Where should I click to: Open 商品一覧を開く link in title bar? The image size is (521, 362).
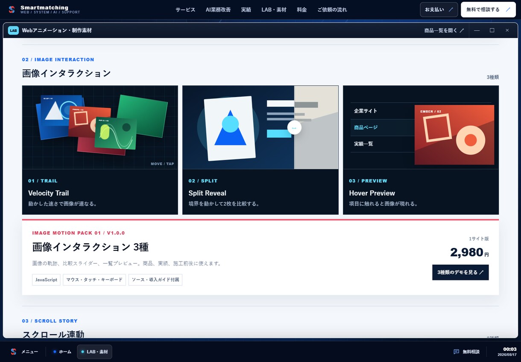(444, 30)
